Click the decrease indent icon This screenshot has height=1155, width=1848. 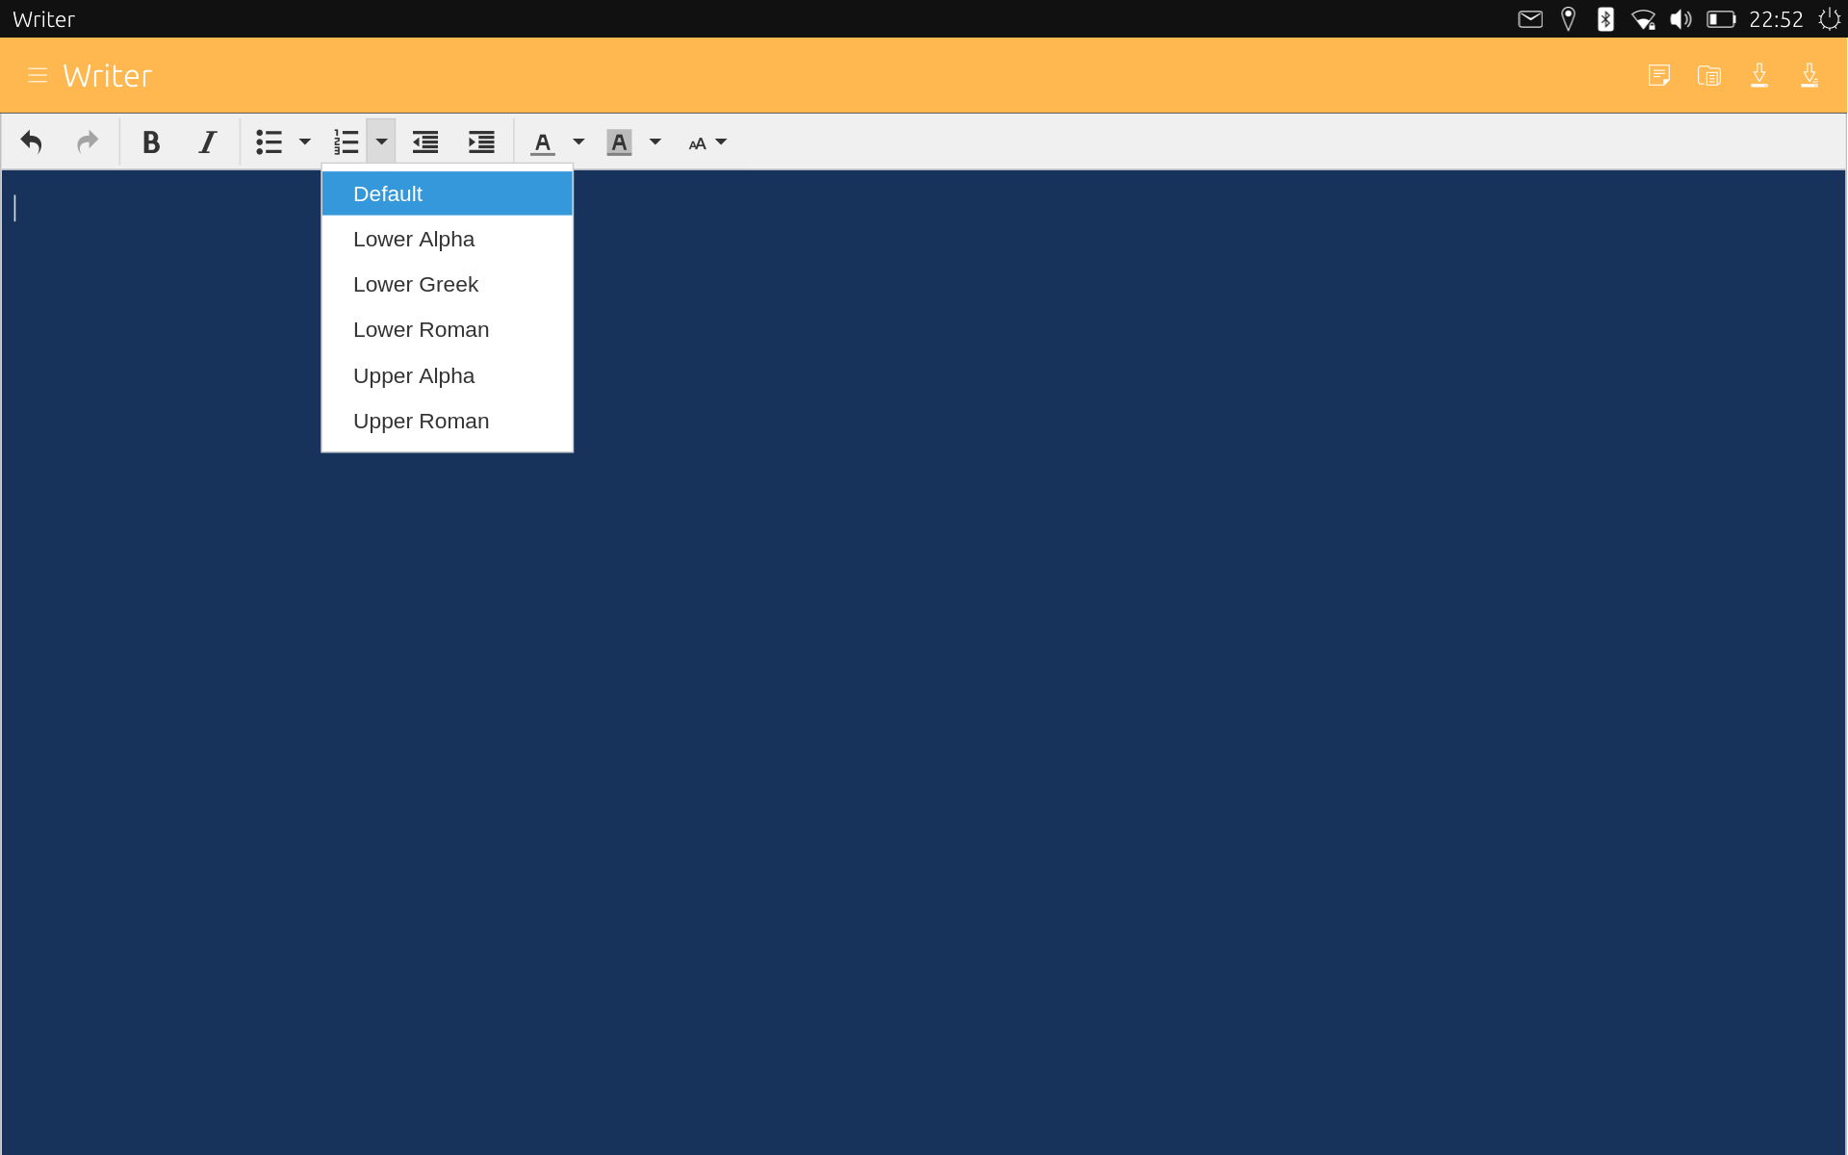(x=425, y=142)
